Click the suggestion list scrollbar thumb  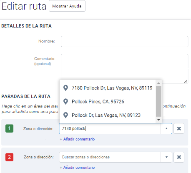coord(158,101)
